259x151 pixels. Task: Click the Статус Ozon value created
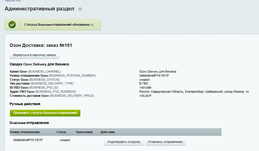144,80
